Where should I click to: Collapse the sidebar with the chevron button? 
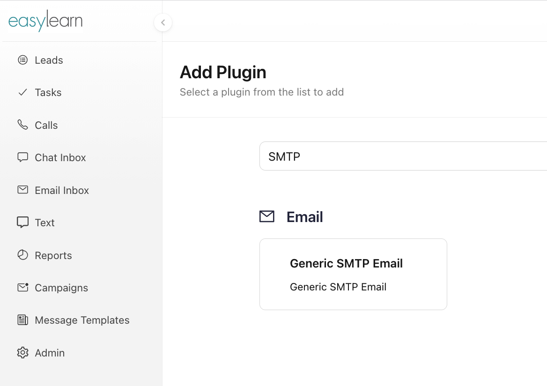(x=163, y=22)
